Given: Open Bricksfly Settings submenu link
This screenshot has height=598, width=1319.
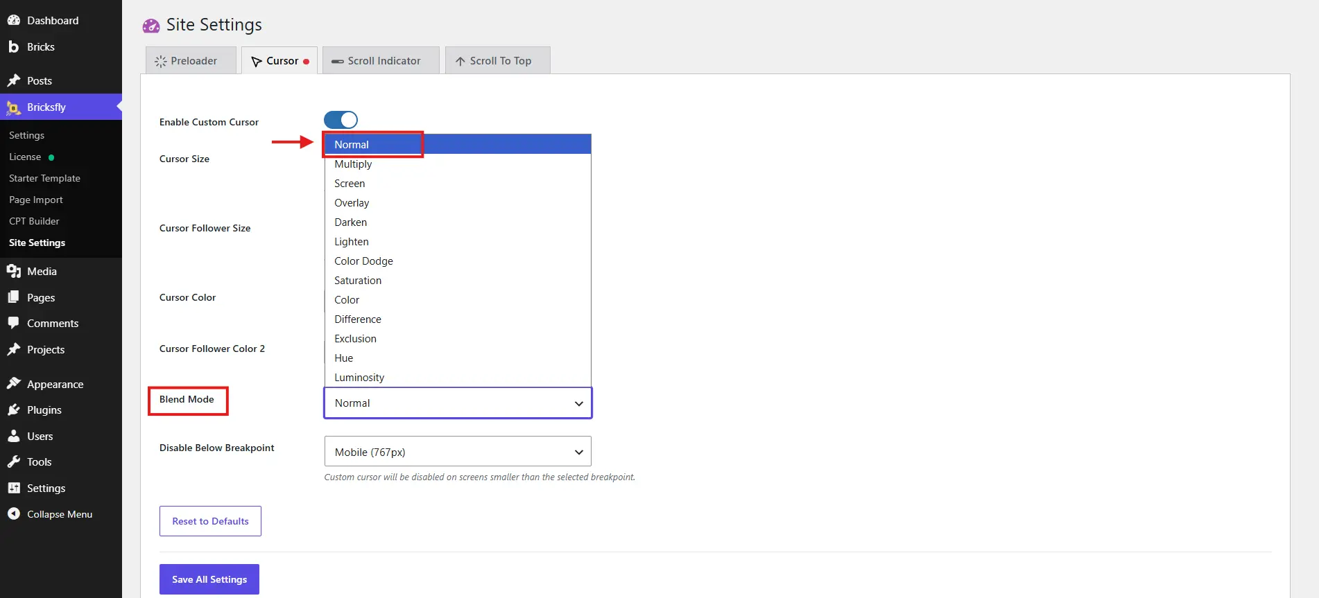Looking at the screenshot, I should (x=26, y=135).
